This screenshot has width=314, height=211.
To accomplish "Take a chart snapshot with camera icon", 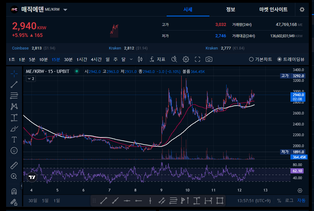I will (209, 59).
